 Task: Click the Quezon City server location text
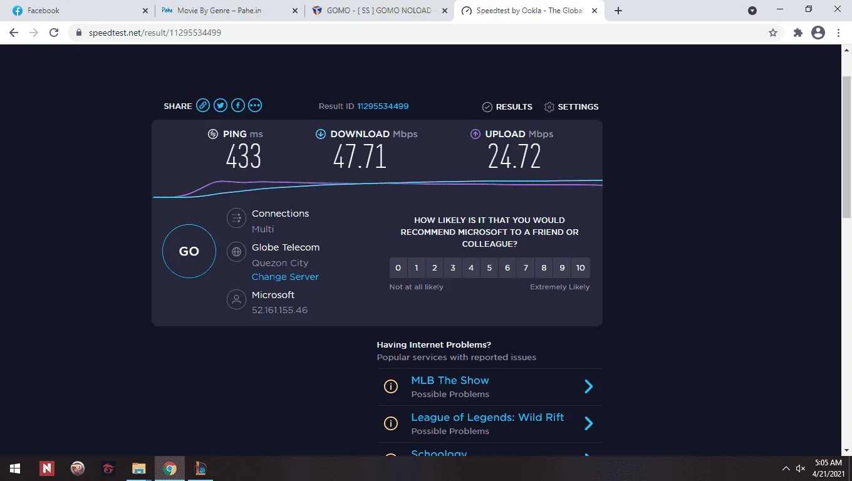pyautogui.click(x=280, y=263)
